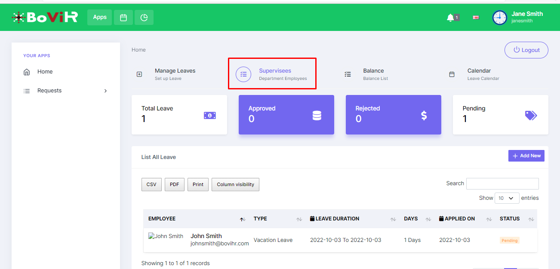560x269 pixels.
Task: Click the Search input field
Action: 502,183
